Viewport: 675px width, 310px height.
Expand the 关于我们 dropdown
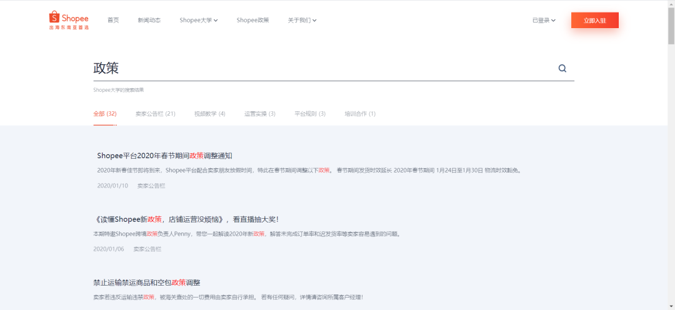pyautogui.click(x=302, y=20)
